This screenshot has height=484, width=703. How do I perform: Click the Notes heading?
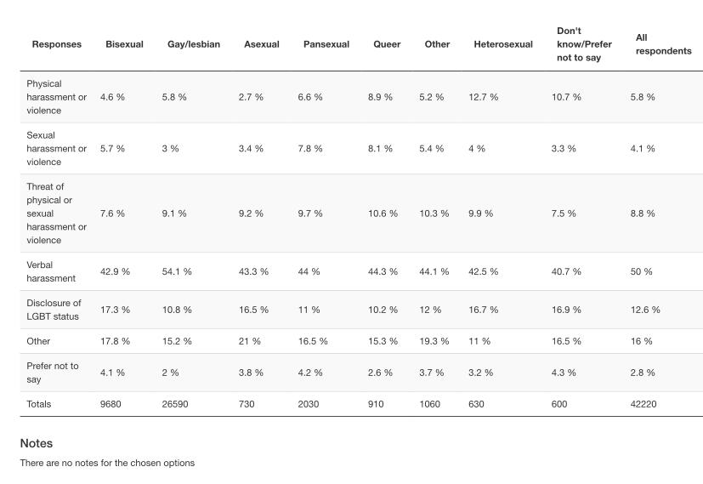[x=37, y=443]
